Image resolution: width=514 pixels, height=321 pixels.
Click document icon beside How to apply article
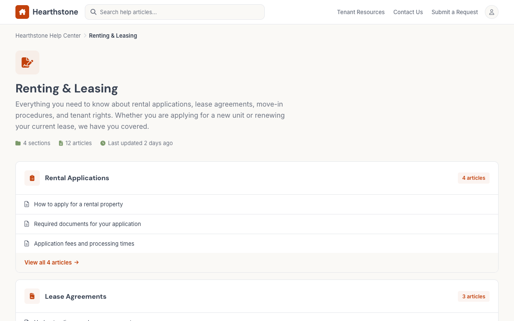coord(27,204)
